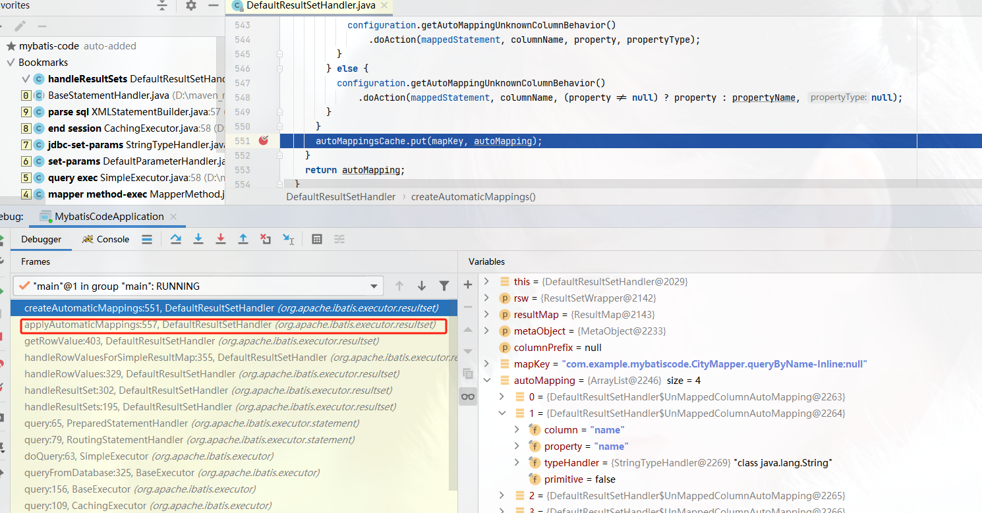Click the Show Execution Point icon beside Console
The width and height of the screenshot is (982, 513).
tap(147, 239)
